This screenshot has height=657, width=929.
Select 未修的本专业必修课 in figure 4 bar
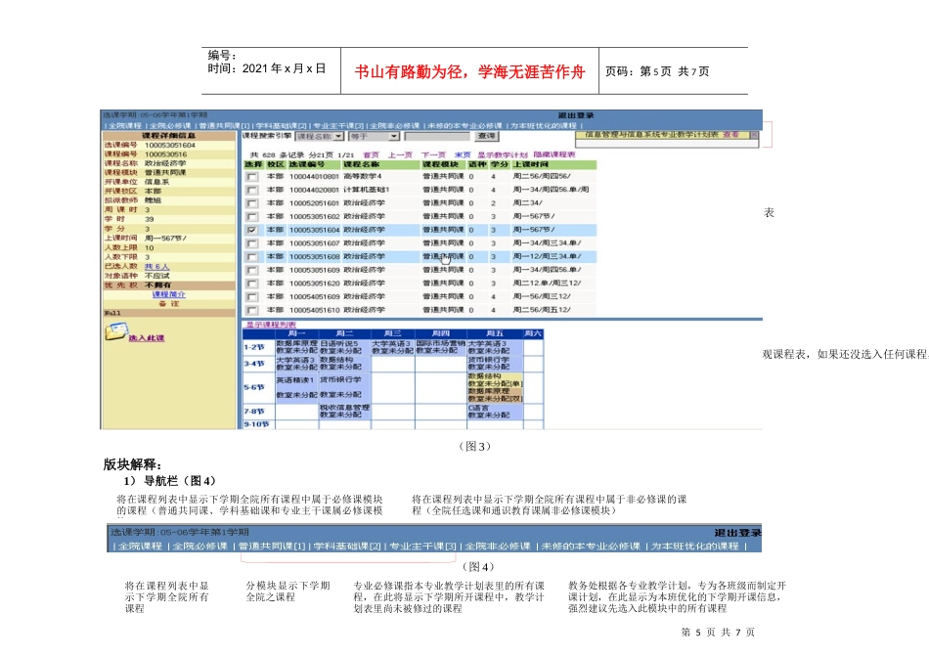coord(592,547)
